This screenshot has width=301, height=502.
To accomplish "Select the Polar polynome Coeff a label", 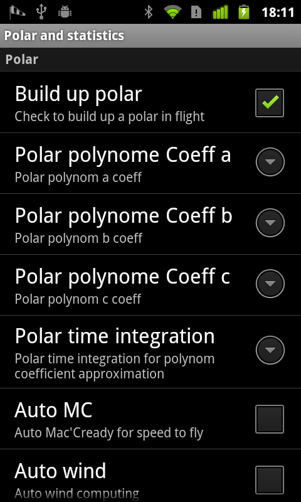I will click(x=123, y=155).
